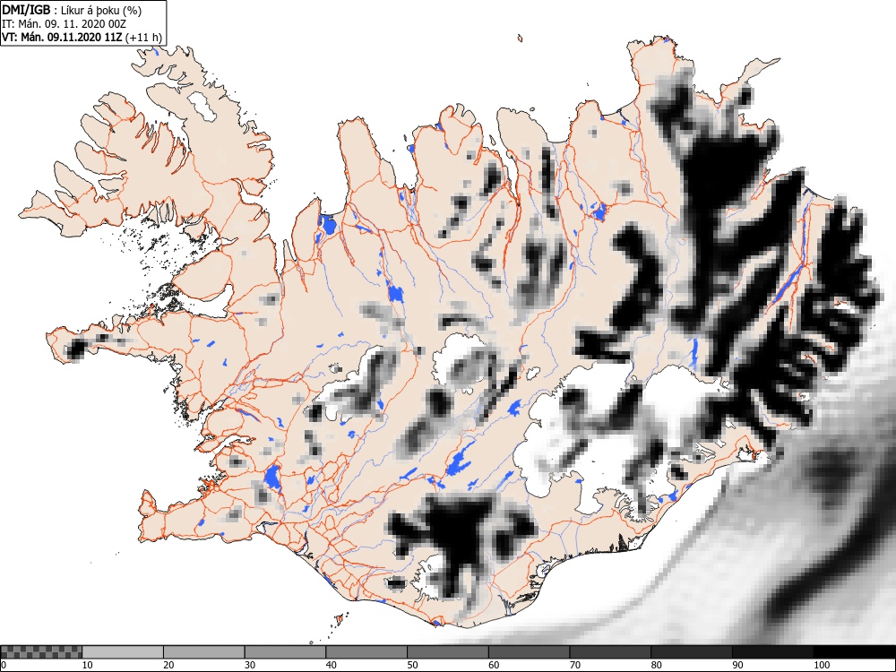
Task: Click the legend label '50'
Action: pos(412,665)
